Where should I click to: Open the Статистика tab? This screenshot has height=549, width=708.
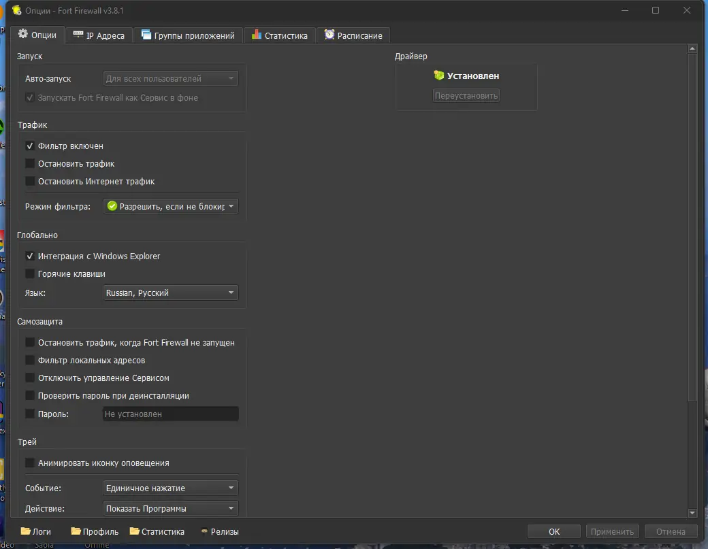[x=280, y=35]
